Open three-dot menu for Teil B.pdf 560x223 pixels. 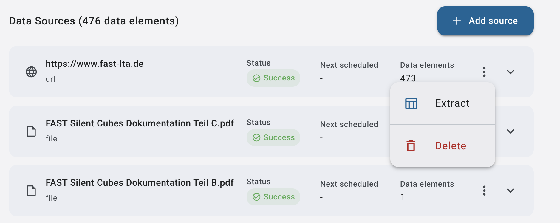(x=484, y=191)
